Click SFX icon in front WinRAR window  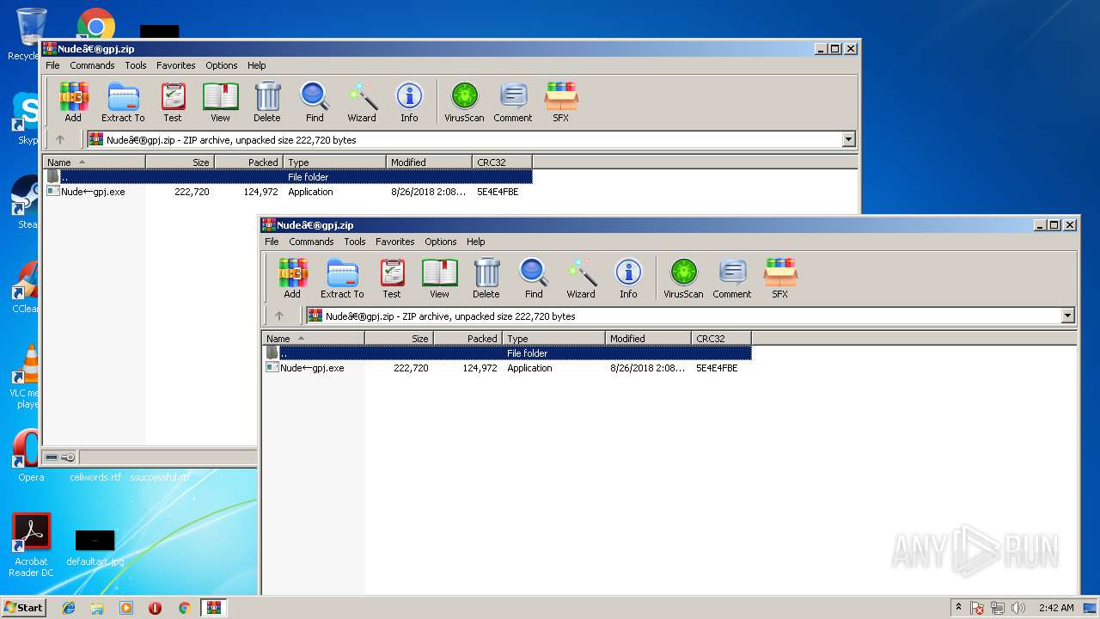(x=779, y=278)
